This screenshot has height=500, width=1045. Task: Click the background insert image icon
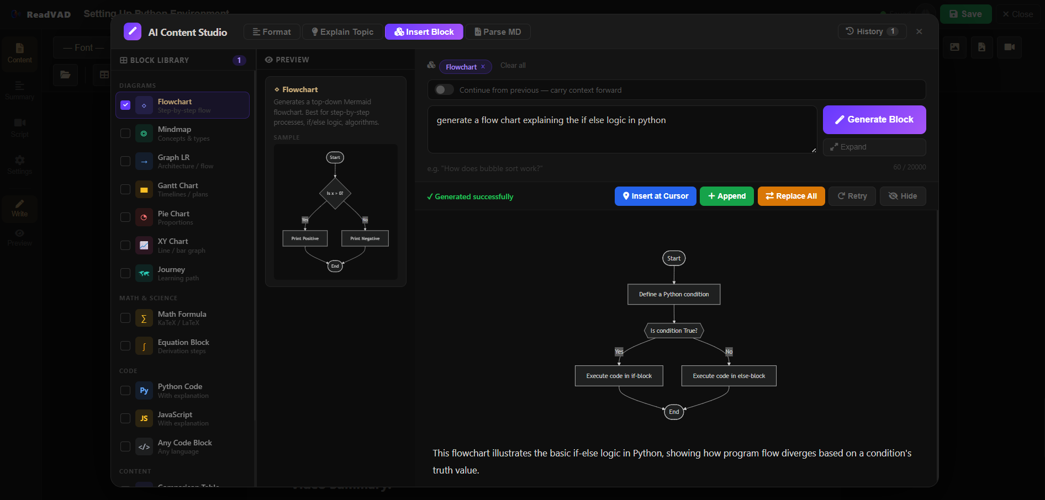click(954, 47)
